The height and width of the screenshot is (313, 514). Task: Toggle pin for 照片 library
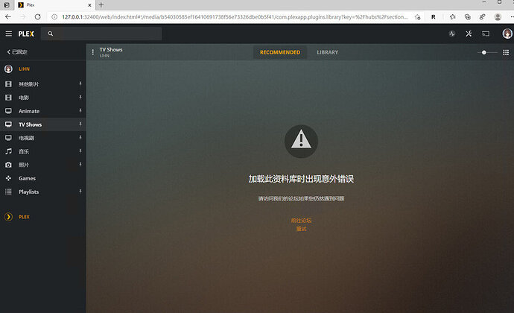[x=80, y=165]
